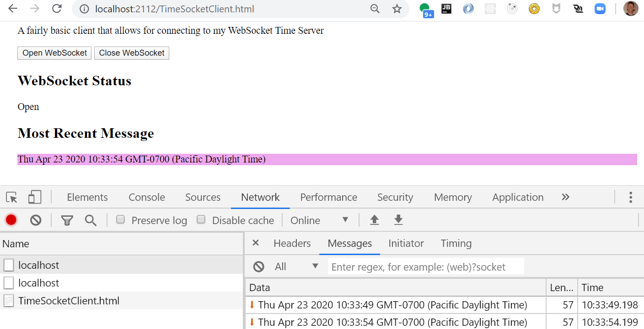Expand more DevTools tabs with the chevron
Viewport: 644px width, 329px height.
[x=565, y=197]
